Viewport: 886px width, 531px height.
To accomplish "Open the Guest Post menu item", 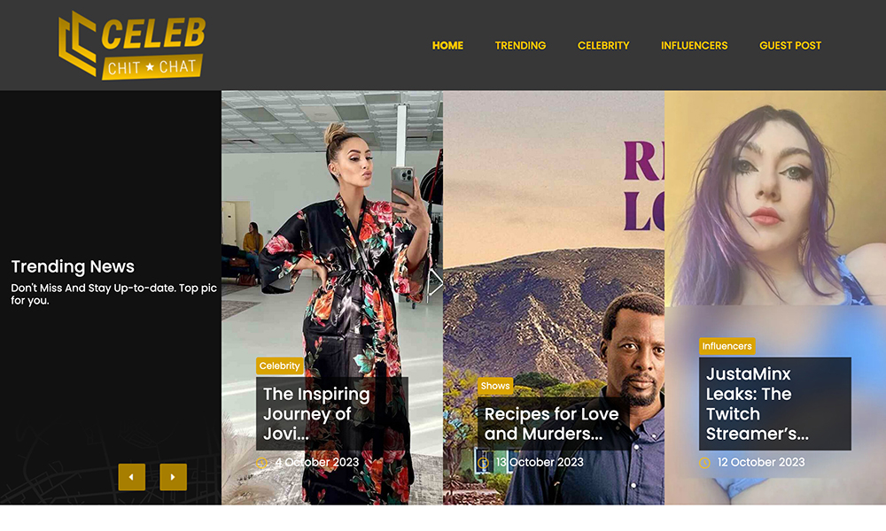I will 790,46.
